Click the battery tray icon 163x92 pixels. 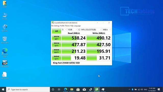click(135, 89)
